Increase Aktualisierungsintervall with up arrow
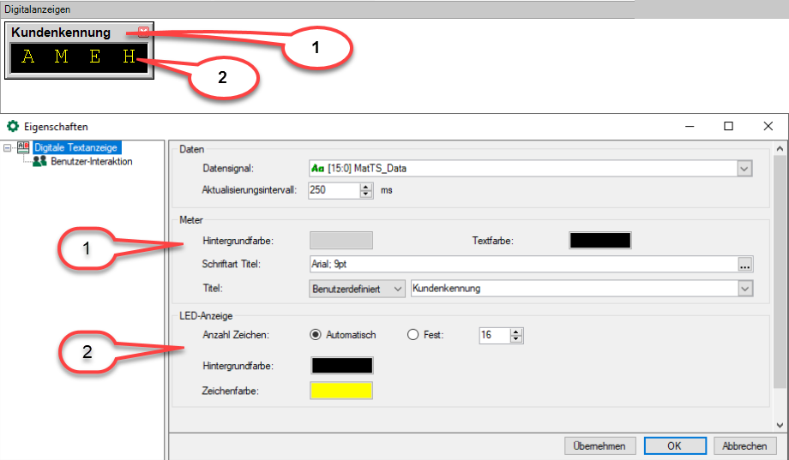The height and width of the screenshot is (460, 789). pyautogui.click(x=366, y=187)
